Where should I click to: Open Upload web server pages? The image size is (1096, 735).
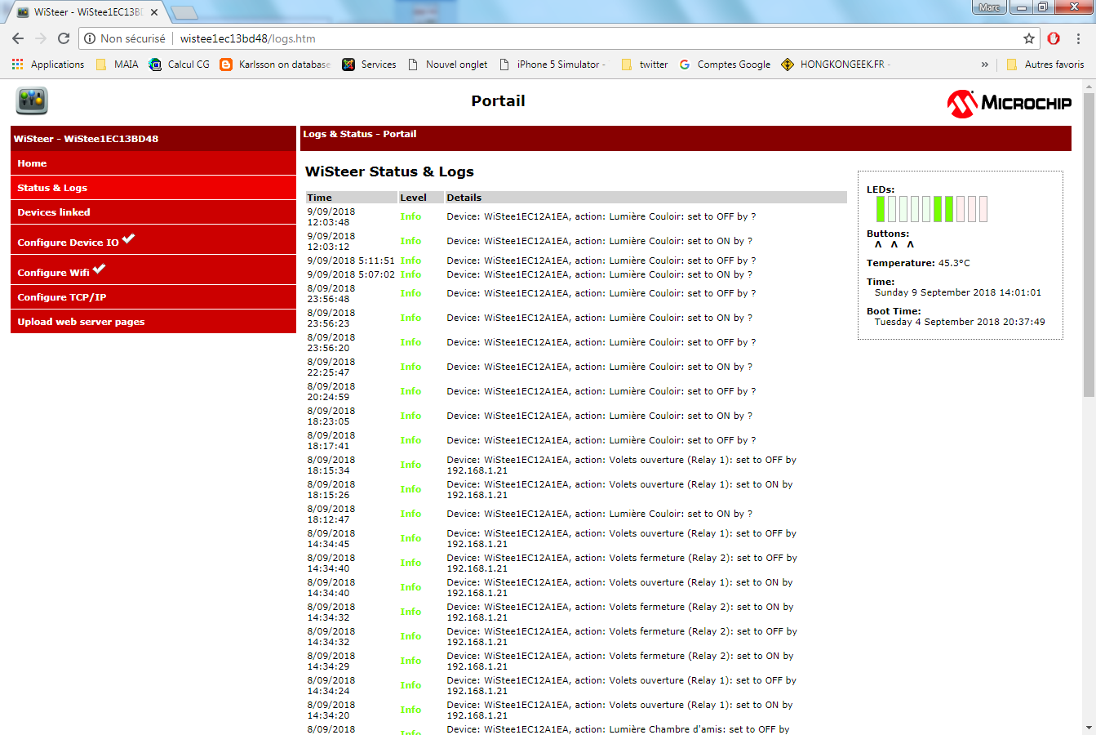point(81,322)
